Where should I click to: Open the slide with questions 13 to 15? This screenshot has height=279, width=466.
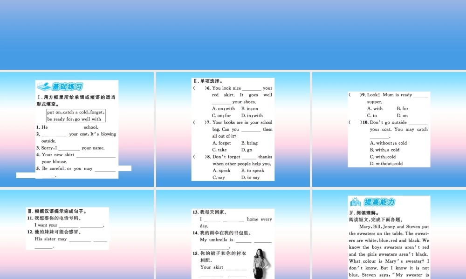pyautogui.click(x=233, y=234)
